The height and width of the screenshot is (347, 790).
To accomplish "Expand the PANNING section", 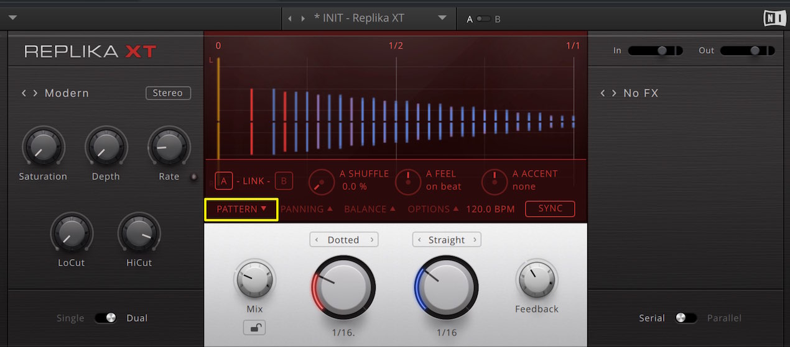I will tap(307, 209).
